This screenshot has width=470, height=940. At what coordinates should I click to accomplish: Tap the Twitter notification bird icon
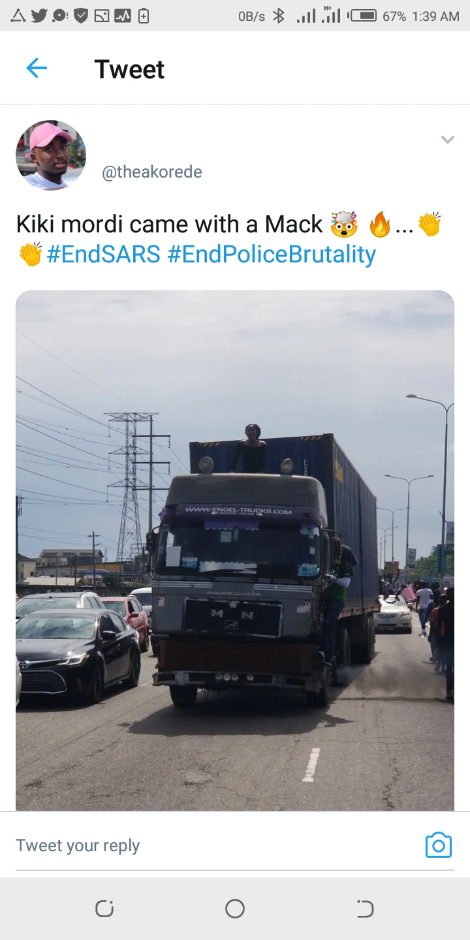pyautogui.click(x=39, y=16)
